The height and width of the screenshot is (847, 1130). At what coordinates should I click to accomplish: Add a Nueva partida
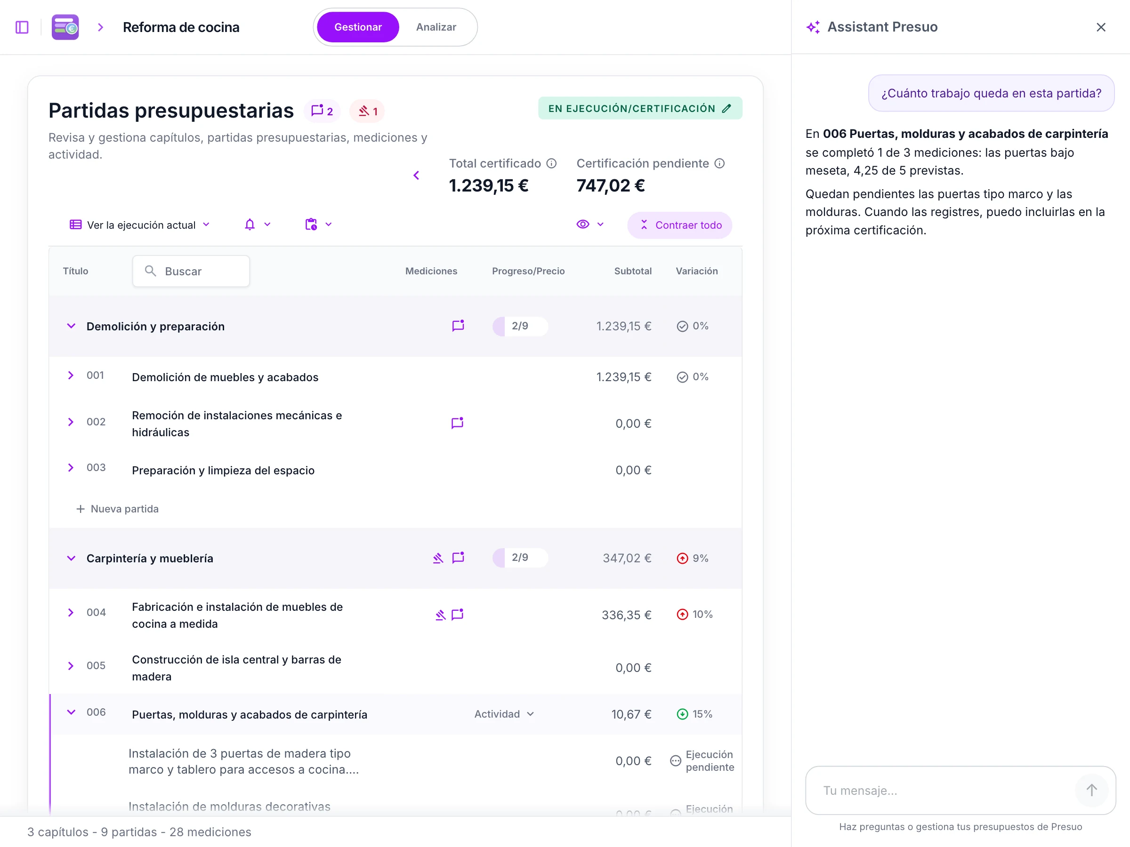(117, 509)
